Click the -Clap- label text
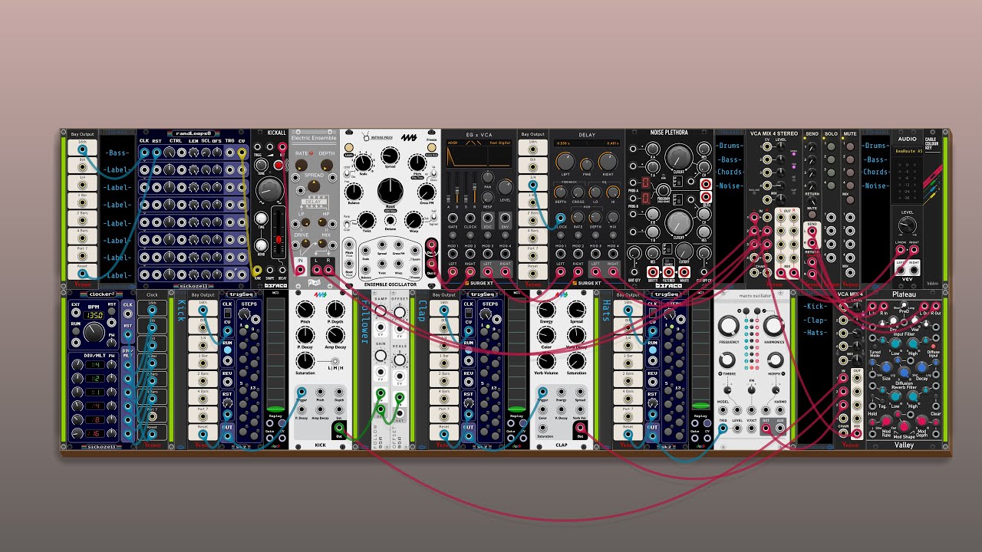Screen dimensions: 982x552 coord(816,320)
